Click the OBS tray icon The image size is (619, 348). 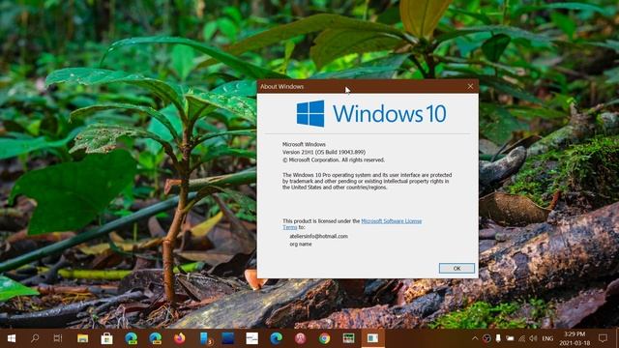tap(486, 338)
